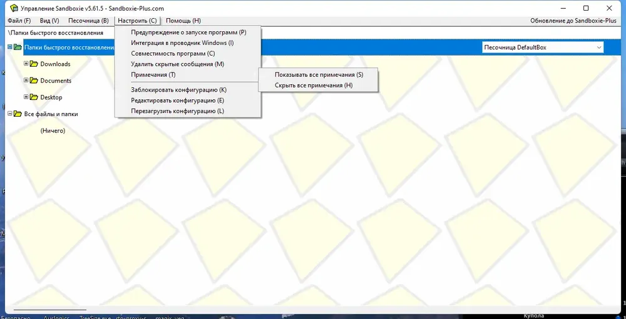Expand the Desktop folder node

tap(26, 97)
